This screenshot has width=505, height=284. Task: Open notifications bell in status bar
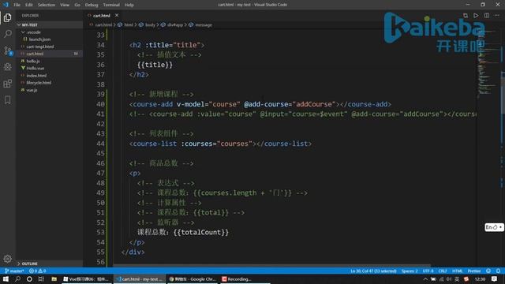pos(498,271)
